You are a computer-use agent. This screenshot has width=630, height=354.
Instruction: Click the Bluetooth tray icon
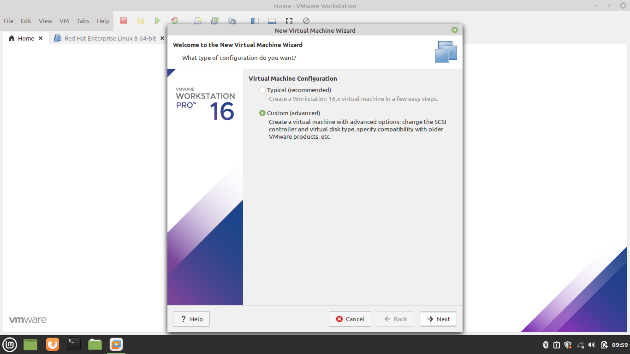(545, 345)
